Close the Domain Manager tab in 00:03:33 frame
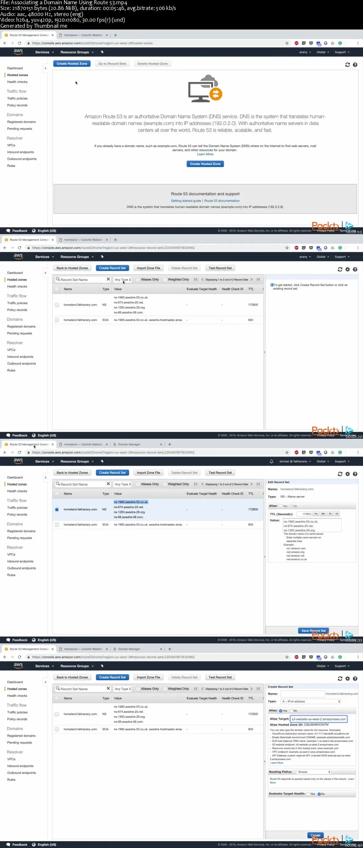 [161, 444]
